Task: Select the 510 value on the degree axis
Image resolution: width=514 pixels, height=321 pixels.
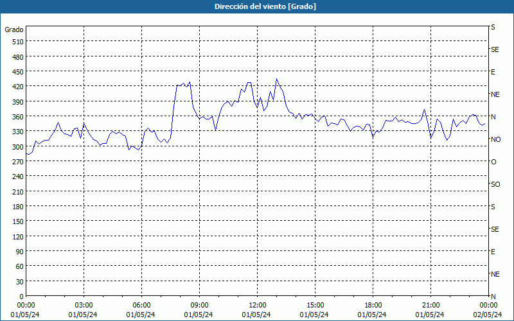Action: pos(18,42)
